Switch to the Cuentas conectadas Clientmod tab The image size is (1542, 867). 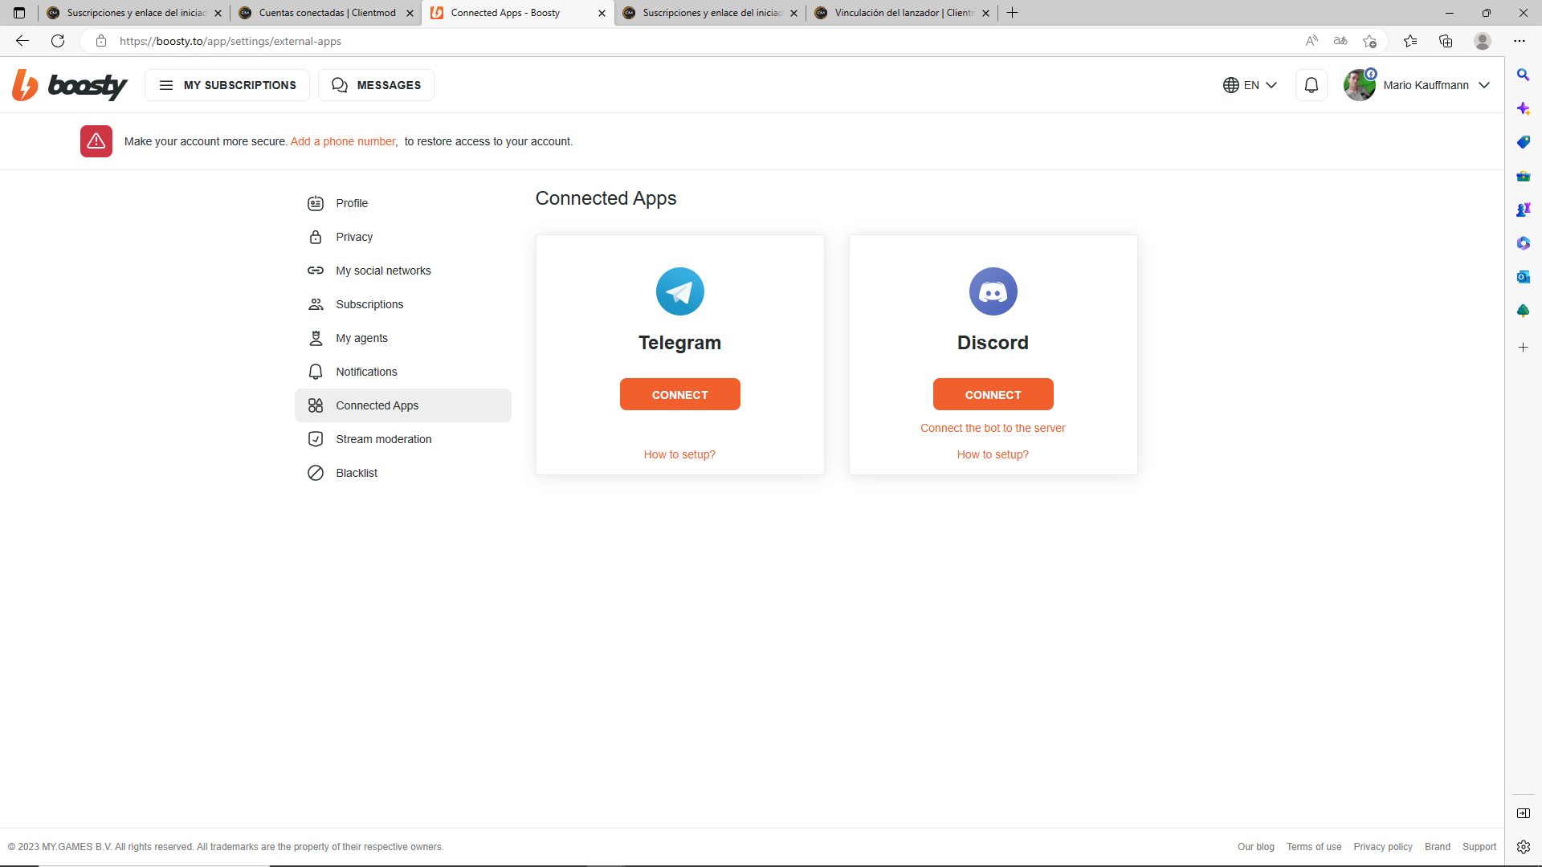pyautogui.click(x=325, y=13)
